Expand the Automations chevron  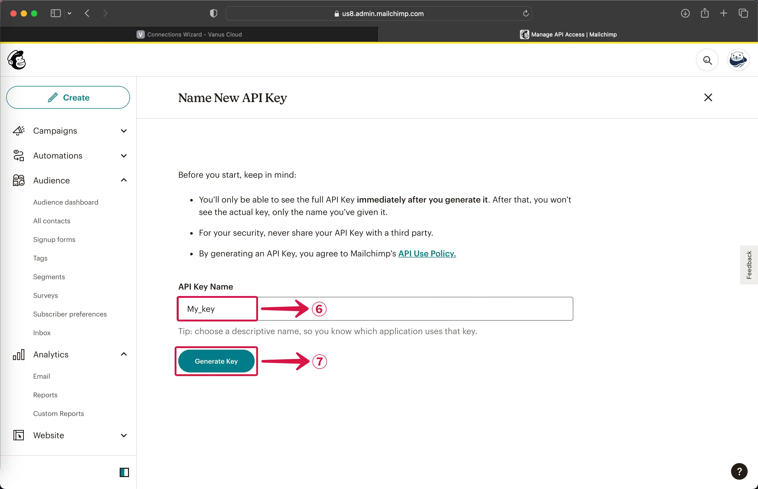[124, 156]
